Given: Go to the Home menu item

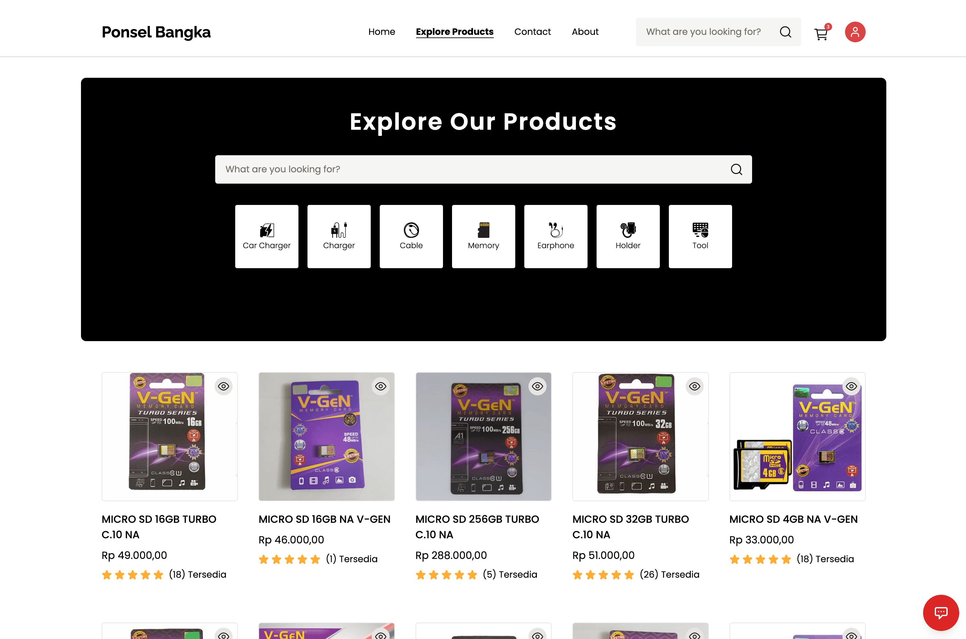Looking at the screenshot, I should (x=381, y=32).
